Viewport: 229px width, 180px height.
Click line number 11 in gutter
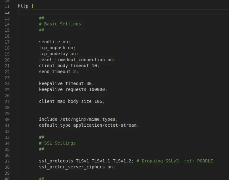(7, 6)
